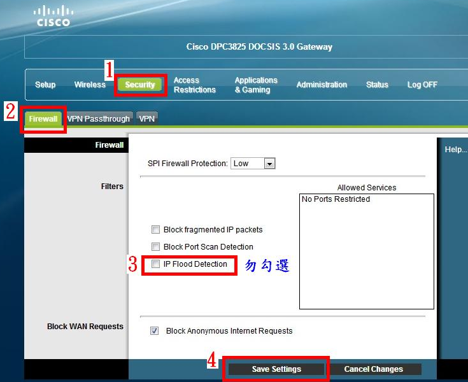Click 'SPI Firewall Protection:' label
Screen dimensions: 468x382
187,164
